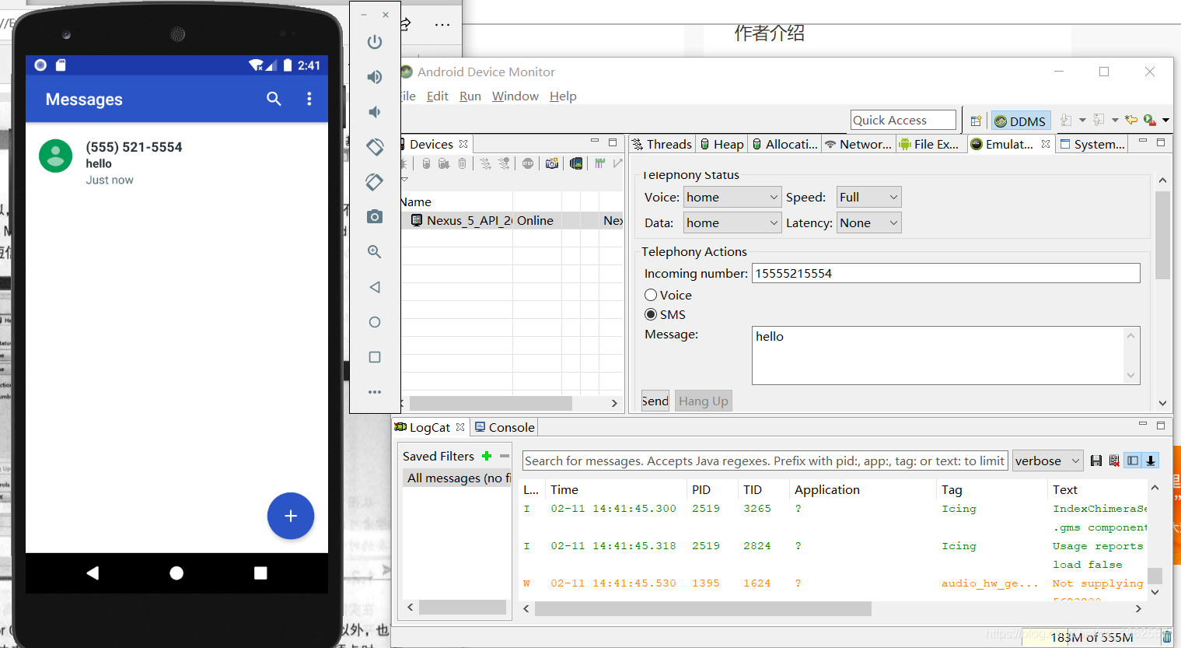Capture system-wide trace using Systrace icon
The image size is (1181, 648).
599,163
